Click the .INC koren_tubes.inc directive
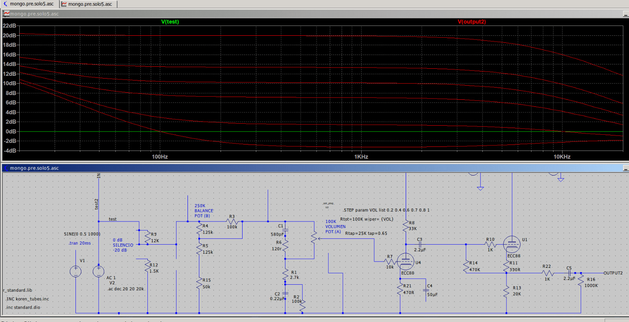This screenshot has width=629, height=322. pos(27,299)
